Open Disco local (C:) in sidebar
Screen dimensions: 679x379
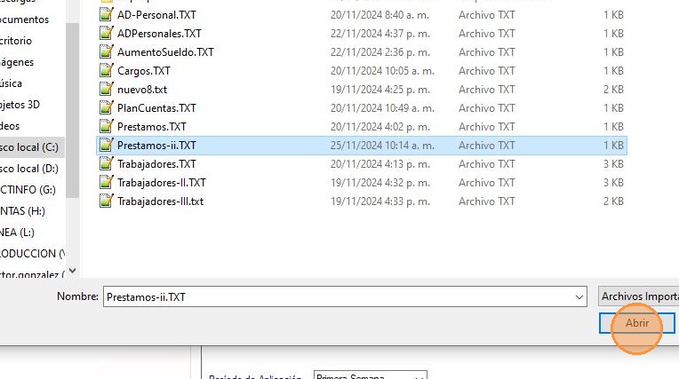[x=29, y=147]
